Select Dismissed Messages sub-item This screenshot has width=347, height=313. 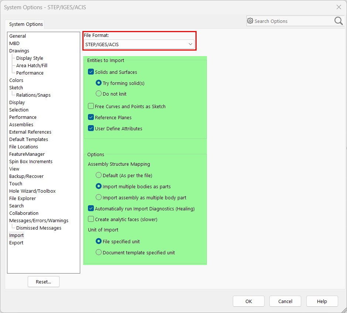tap(39, 228)
